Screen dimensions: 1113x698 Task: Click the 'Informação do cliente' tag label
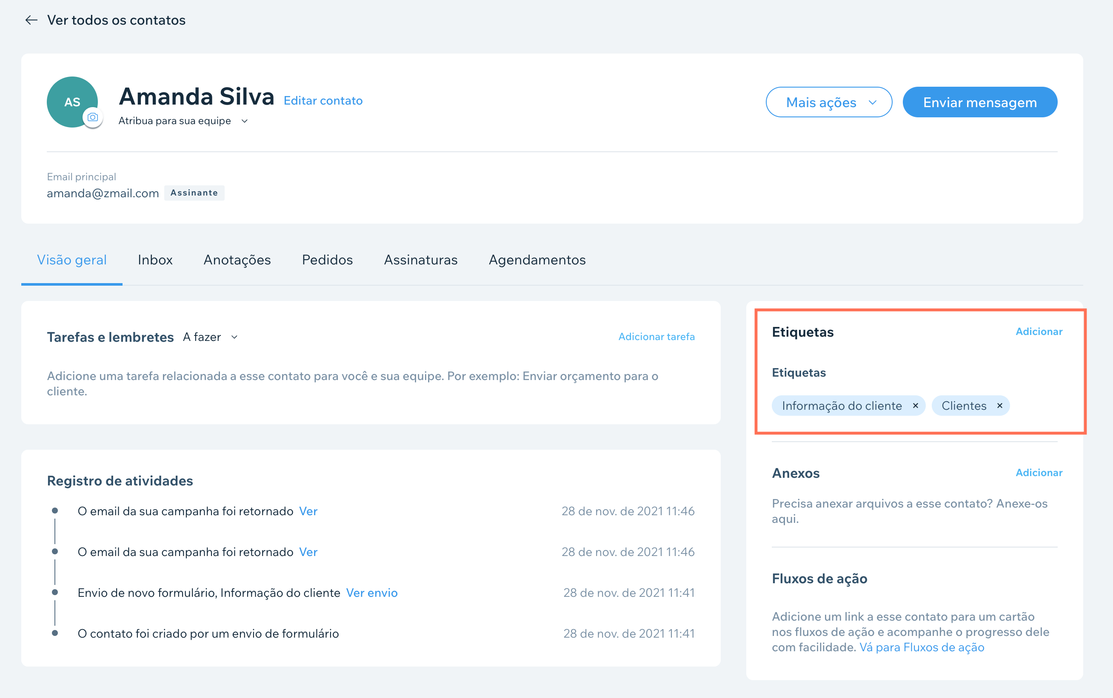842,406
